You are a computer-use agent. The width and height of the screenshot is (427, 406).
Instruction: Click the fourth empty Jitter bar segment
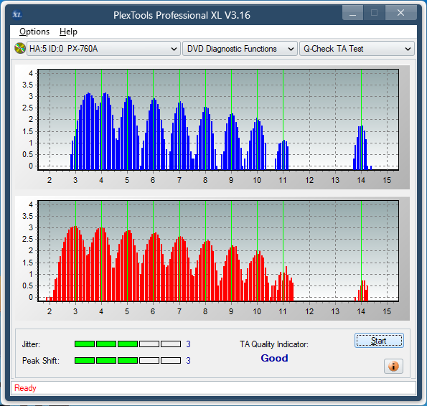(x=149, y=344)
